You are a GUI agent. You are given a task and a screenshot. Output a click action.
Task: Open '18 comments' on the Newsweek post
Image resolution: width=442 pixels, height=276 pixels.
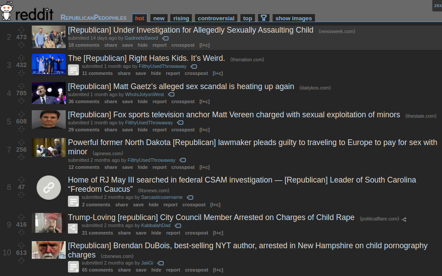(84, 45)
